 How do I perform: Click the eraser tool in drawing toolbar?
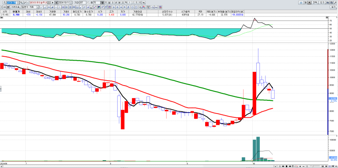tap(92, 7)
